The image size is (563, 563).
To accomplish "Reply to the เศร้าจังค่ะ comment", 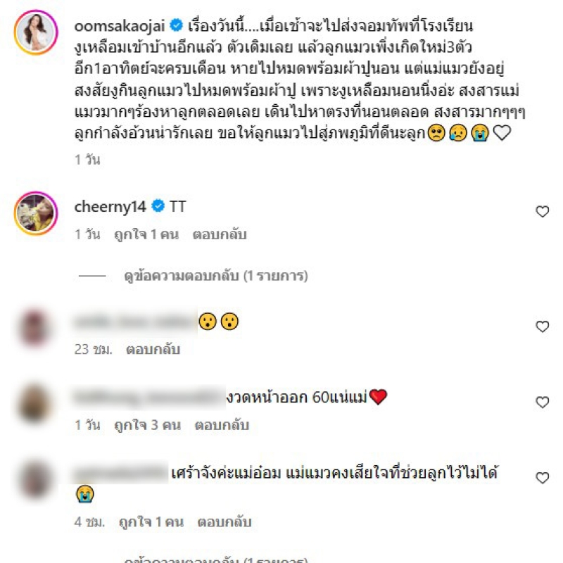I will pyautogui.click(x=224, y=521).
